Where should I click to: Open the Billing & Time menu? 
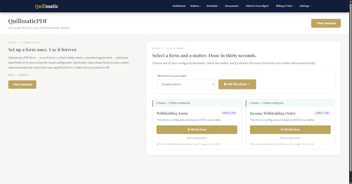tap(285, 6)
